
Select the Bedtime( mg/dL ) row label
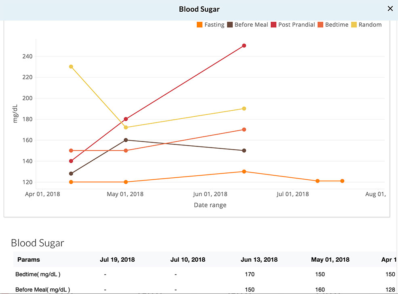(38, 274)
